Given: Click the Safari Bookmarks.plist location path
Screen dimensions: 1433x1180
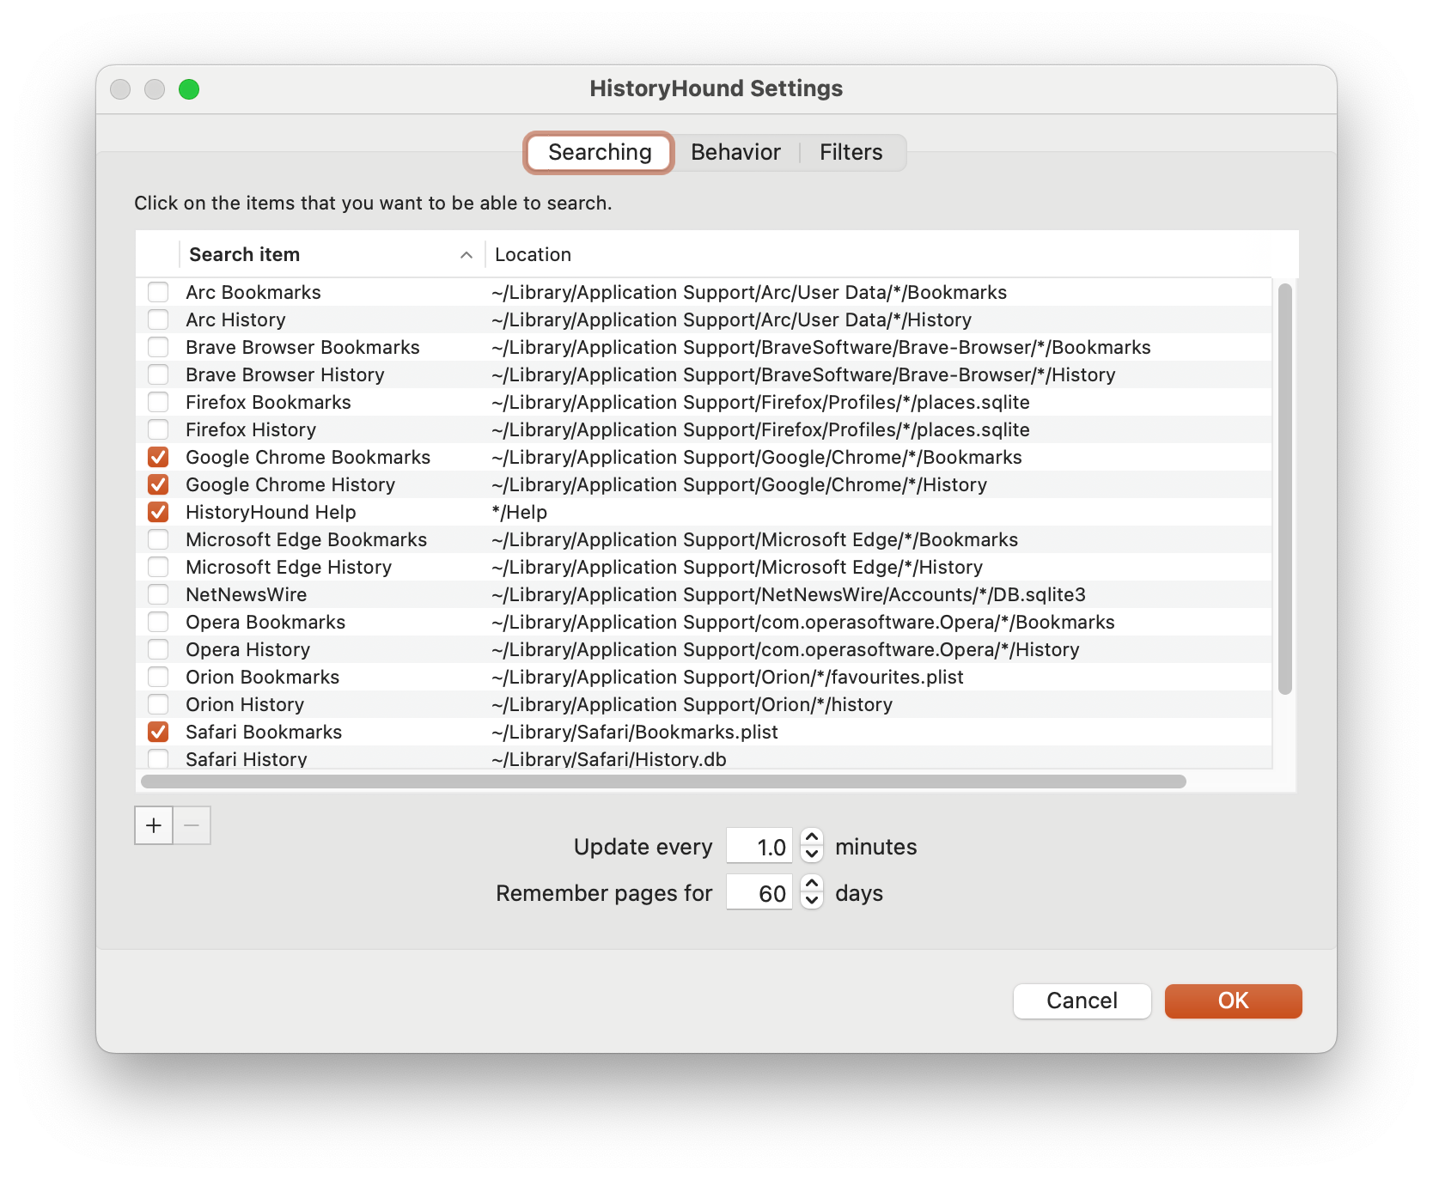Looking at the screenshot, I should pyautogui.click(x=635, y=732).
